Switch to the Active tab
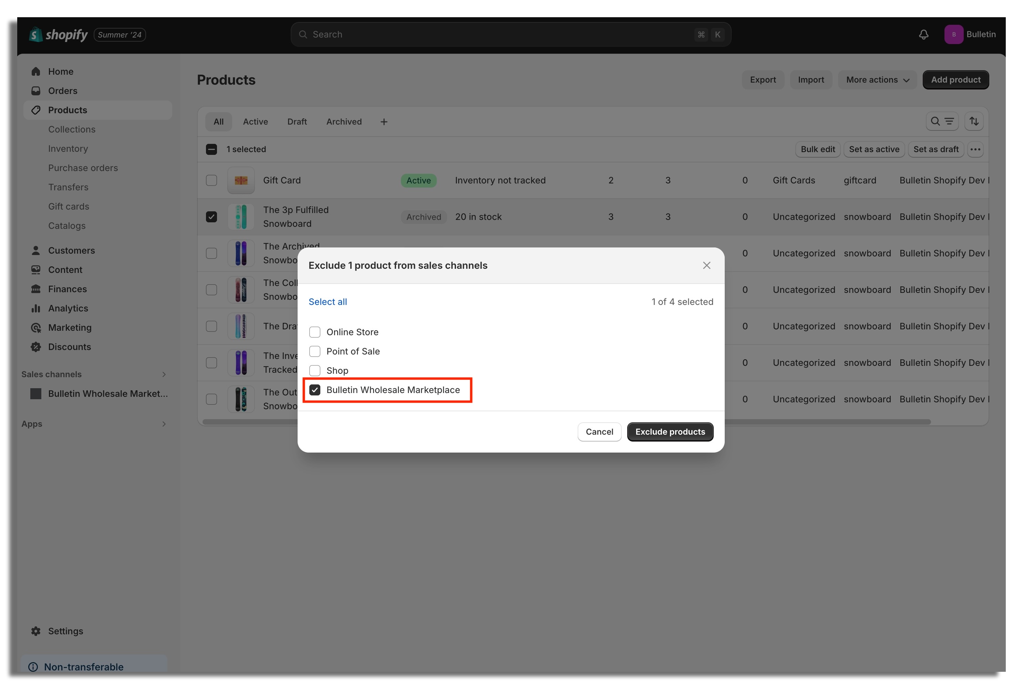1023x689 pixels. tap(256, 122)
